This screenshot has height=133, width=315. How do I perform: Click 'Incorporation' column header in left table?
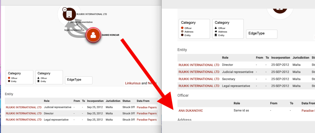coord(95,101)
